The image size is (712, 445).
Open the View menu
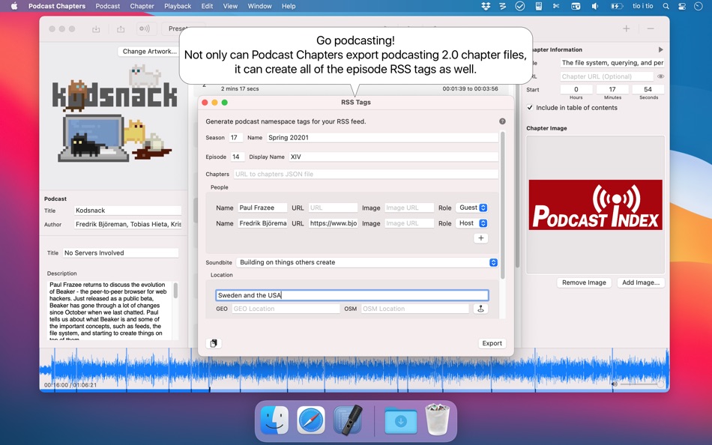(230, 6)
